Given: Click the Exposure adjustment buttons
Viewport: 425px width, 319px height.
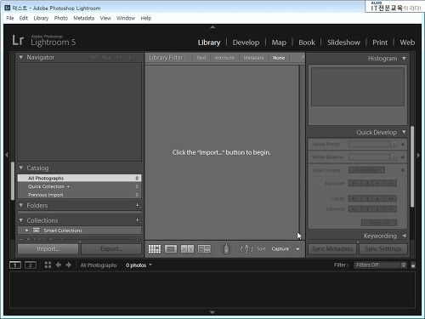Looking at the screenshot, I should click(x=372, y=183).
